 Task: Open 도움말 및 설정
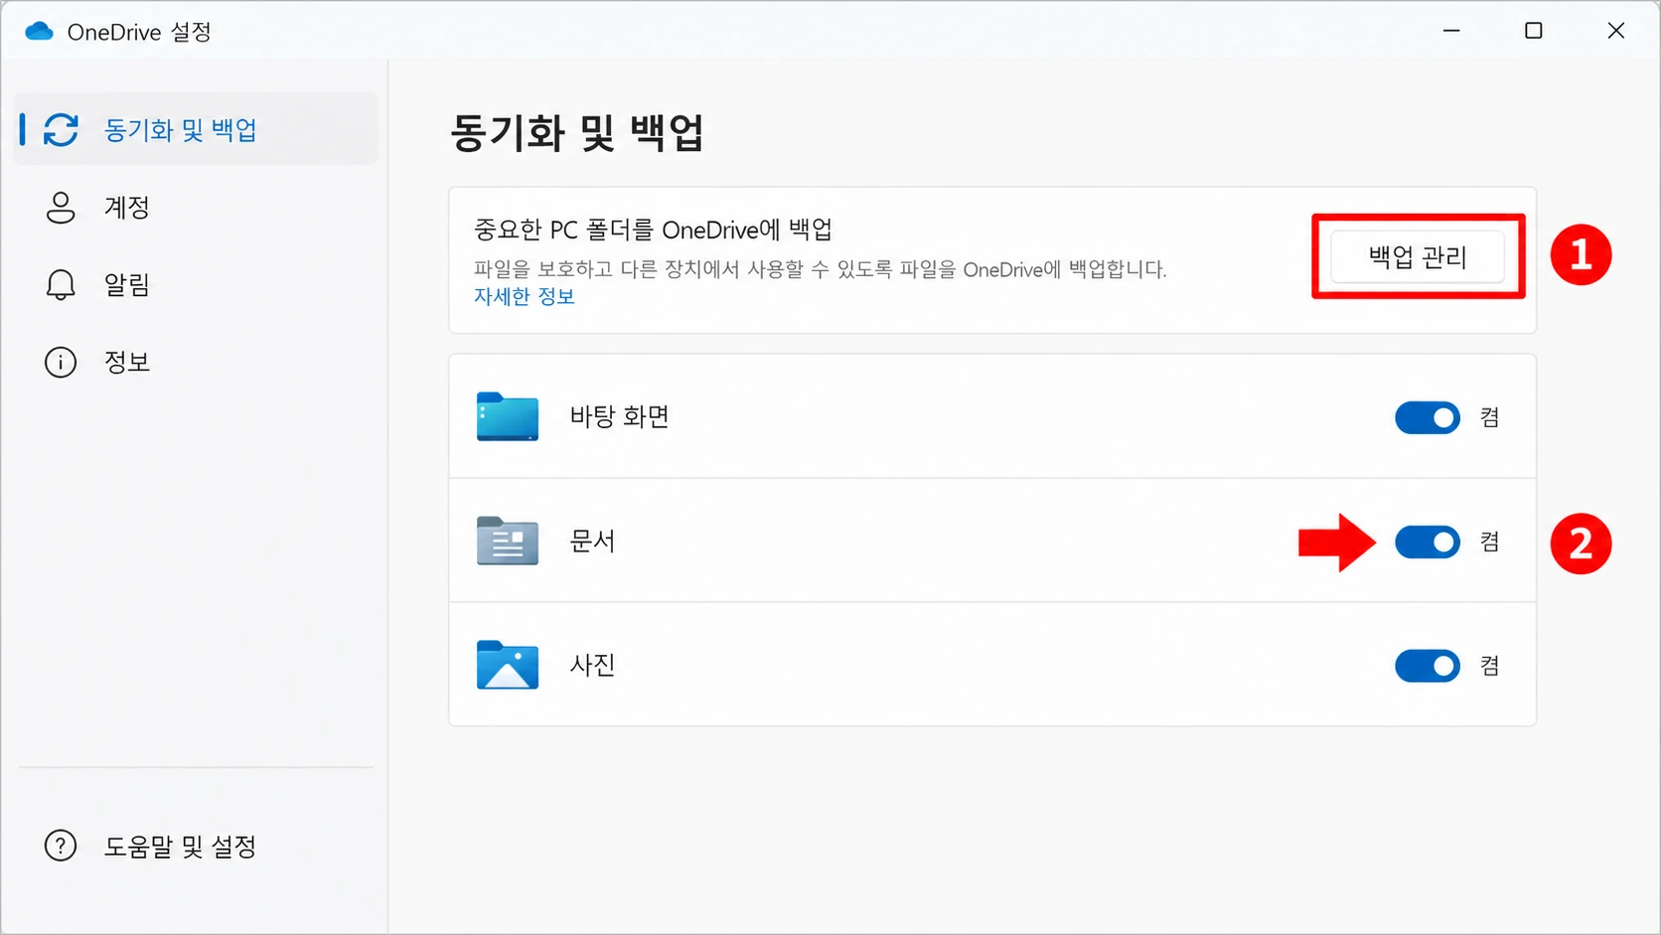coord(197,846)
